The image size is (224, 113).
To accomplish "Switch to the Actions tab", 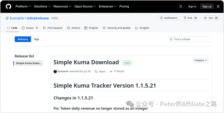I will (x=74, y=28).
